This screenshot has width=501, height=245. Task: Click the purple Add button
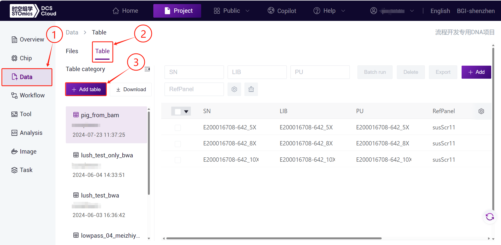[476, 72]
